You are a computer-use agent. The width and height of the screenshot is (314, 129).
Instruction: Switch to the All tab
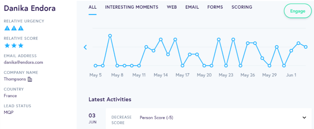click(92, 7)
